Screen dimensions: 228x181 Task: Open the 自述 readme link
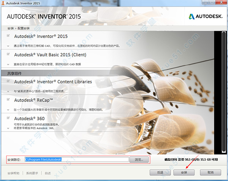[x=48, y=173]
